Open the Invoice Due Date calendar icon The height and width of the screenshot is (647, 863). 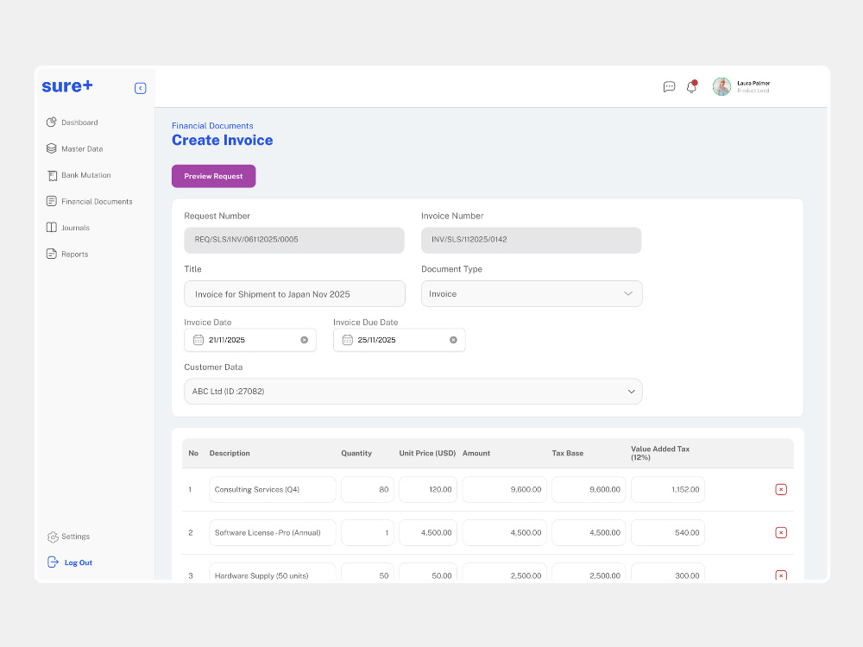(x=347, y=340)
